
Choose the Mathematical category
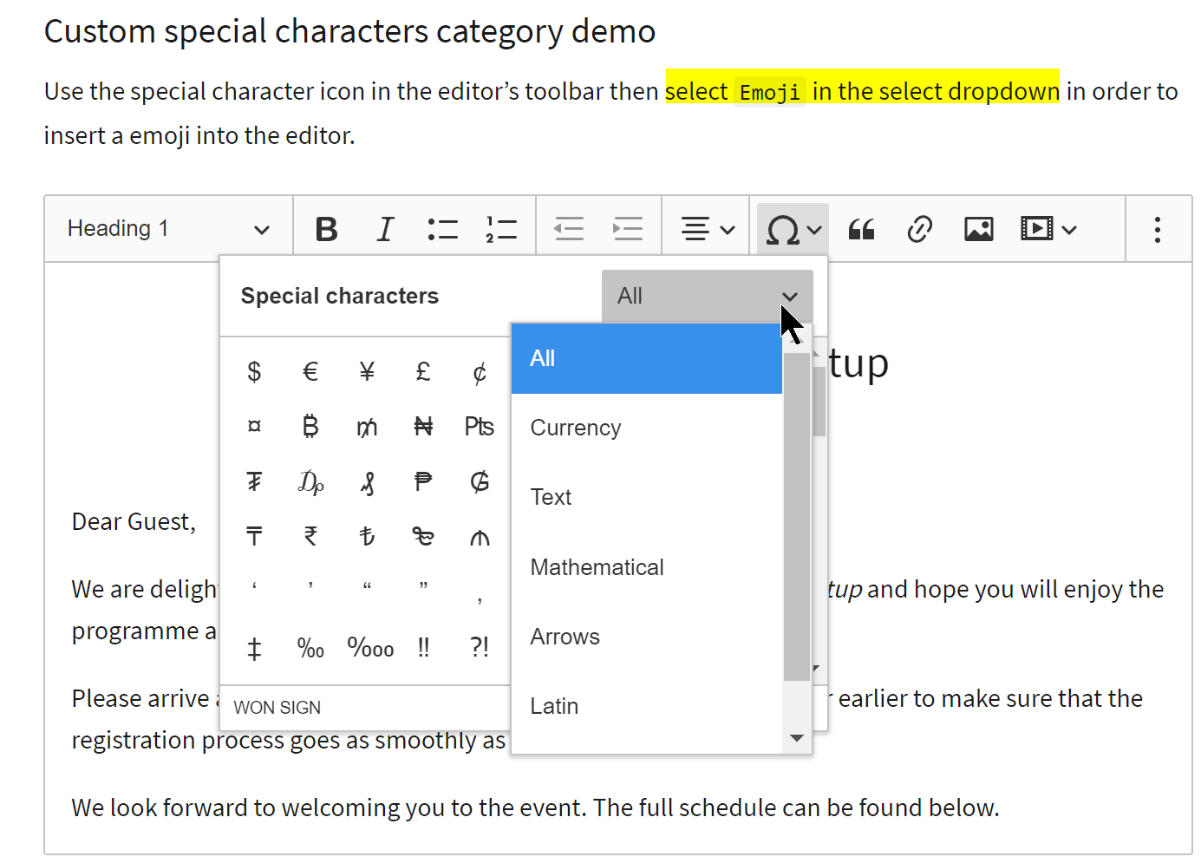(x=647, y=567)
